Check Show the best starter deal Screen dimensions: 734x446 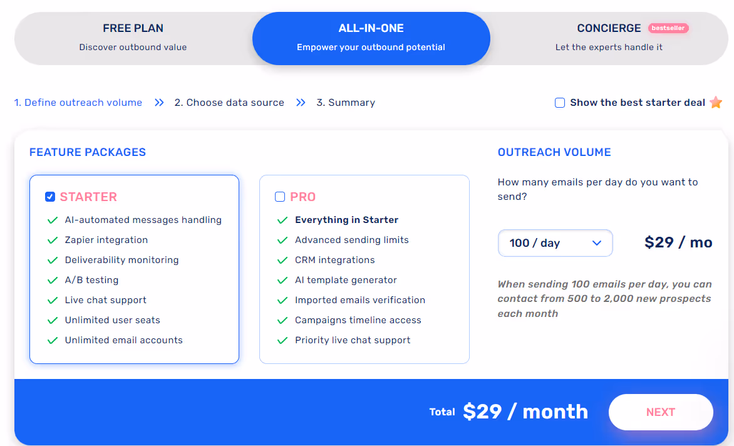(559, 102)
